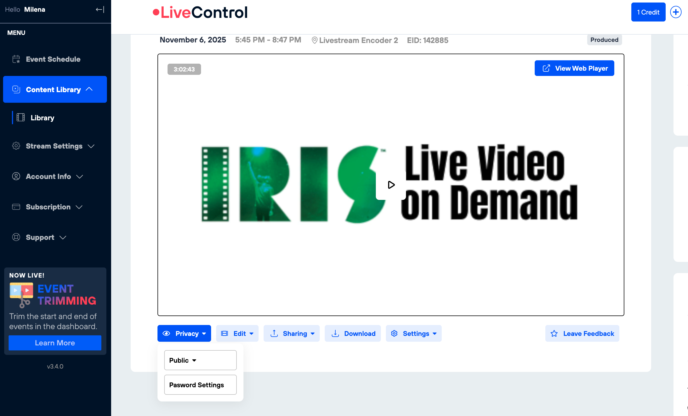Open Event Schedule calendar icon
Viewport: 688px width, 416px height.
[x=16, y=59]
